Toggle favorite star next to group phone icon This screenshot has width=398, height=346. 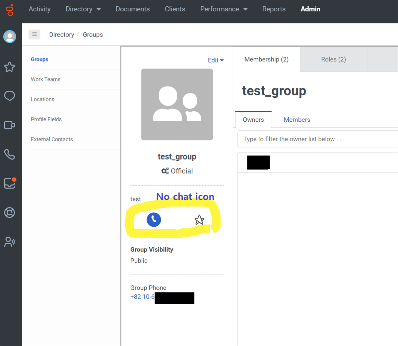point(199,219)
